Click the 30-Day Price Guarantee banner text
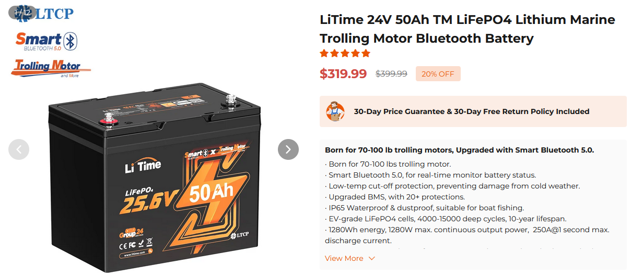 click(471, 111)
